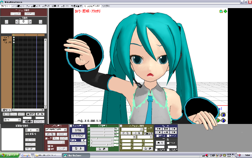Select the viewport zoom magnifier icon
The height and width of the screenshot is (158, 252).
(x=221, y=11)
